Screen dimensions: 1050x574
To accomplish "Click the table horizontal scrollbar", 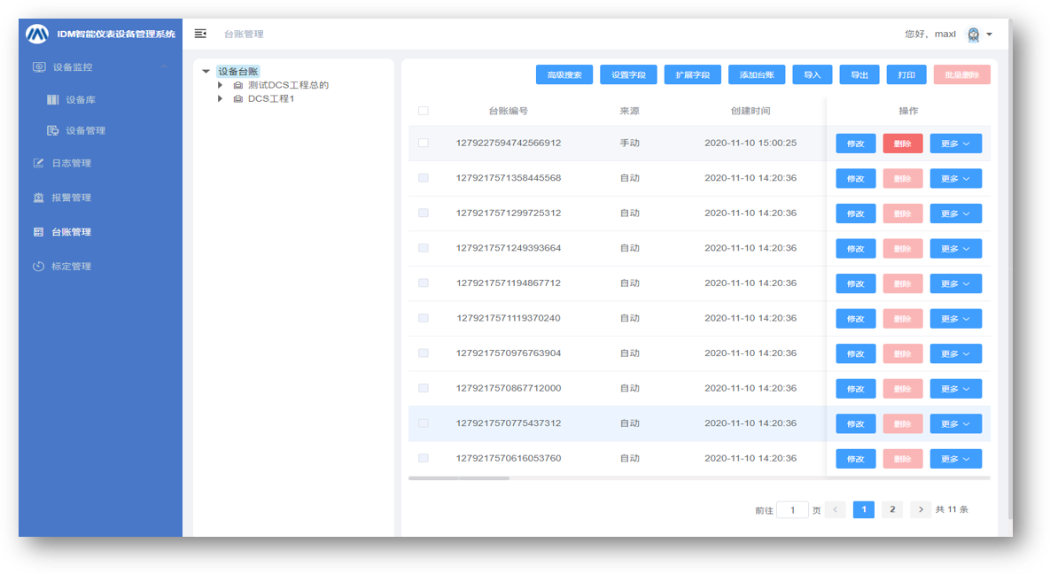I will click(459, 478).
